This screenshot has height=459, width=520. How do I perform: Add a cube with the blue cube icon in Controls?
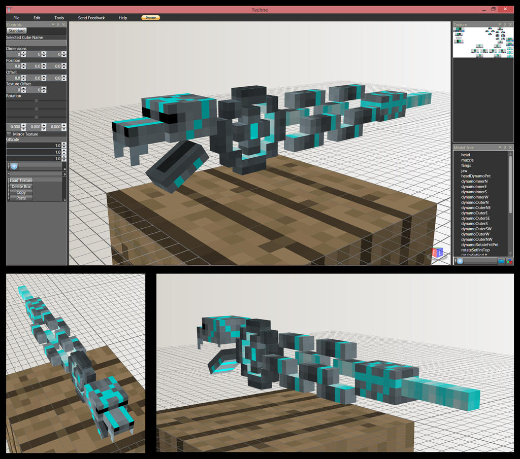pos(14,166)
